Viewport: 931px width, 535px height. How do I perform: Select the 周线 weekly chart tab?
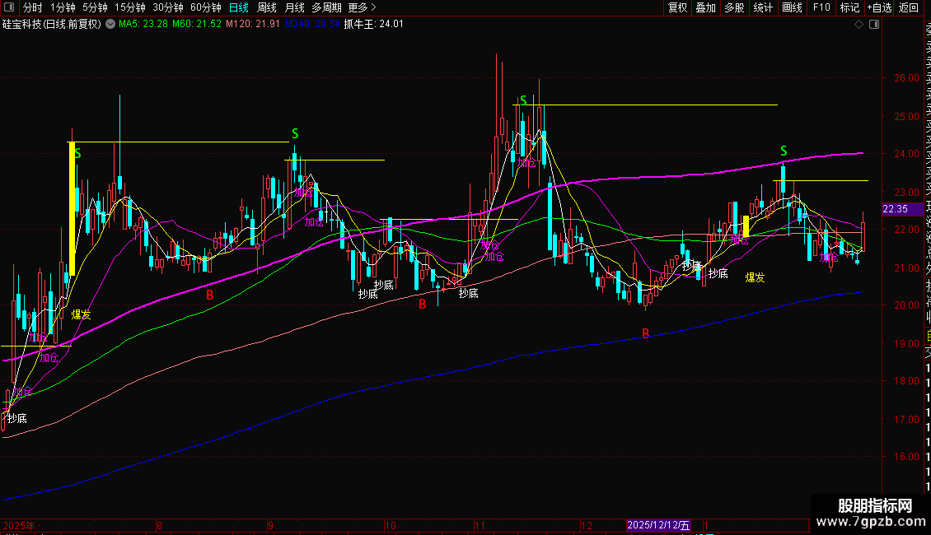click(x=267, y=7)
